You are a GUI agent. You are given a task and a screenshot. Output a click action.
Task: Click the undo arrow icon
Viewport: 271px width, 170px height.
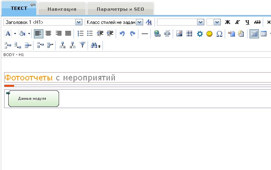pos(122,34)
